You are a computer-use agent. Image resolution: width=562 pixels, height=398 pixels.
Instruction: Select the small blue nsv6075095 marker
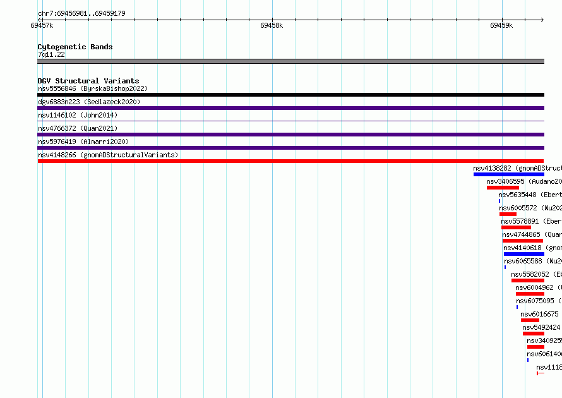517,307
